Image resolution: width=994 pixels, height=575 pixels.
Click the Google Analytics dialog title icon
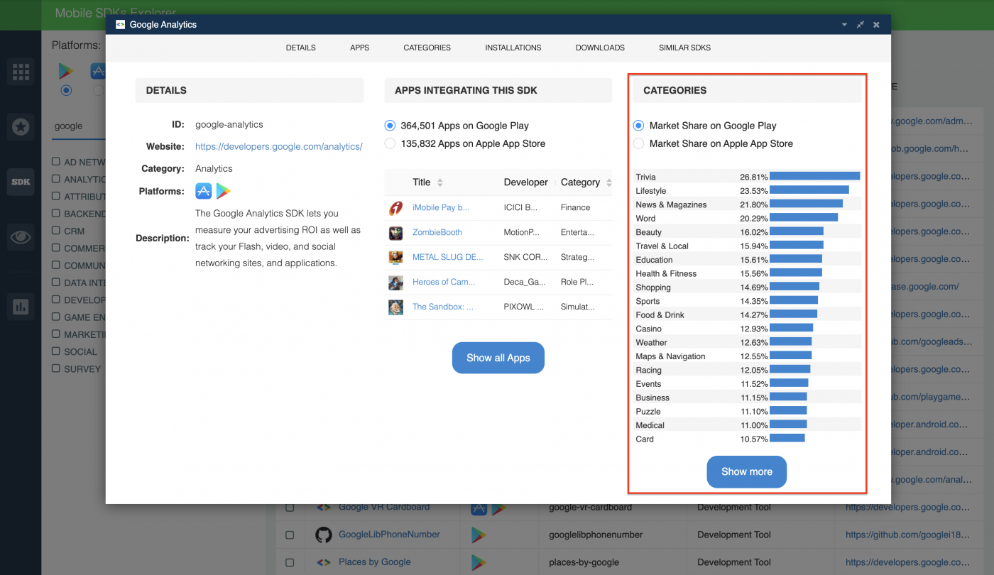pyautogui.click(x=121, y=24)
